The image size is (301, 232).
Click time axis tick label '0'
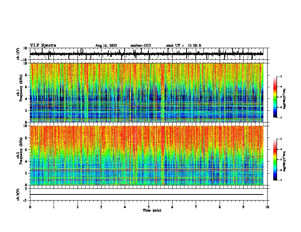(x=30, y=207)
